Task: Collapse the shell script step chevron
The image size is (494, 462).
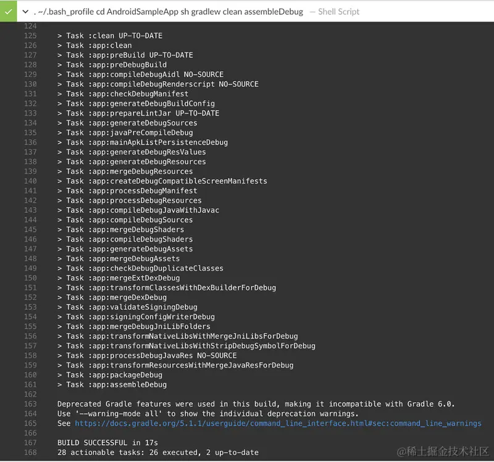Action: click(x=25, y=12)
